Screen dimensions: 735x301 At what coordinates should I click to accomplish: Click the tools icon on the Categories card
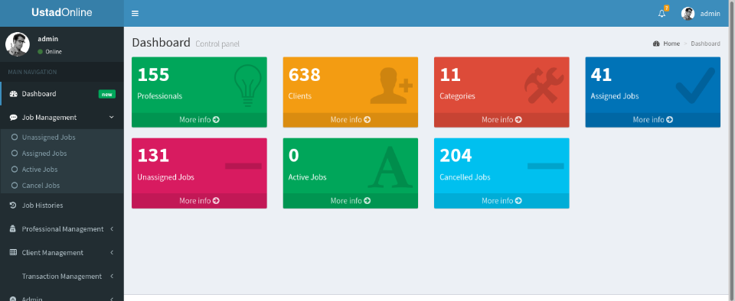point(544,86)
